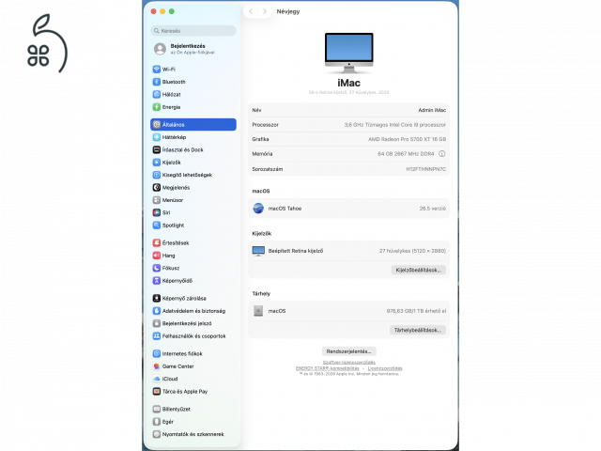Open Adatvédelem és biztonság icon

[157, 311]
